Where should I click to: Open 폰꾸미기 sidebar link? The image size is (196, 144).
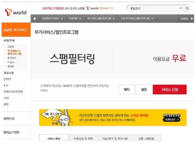tap(12, 58)
